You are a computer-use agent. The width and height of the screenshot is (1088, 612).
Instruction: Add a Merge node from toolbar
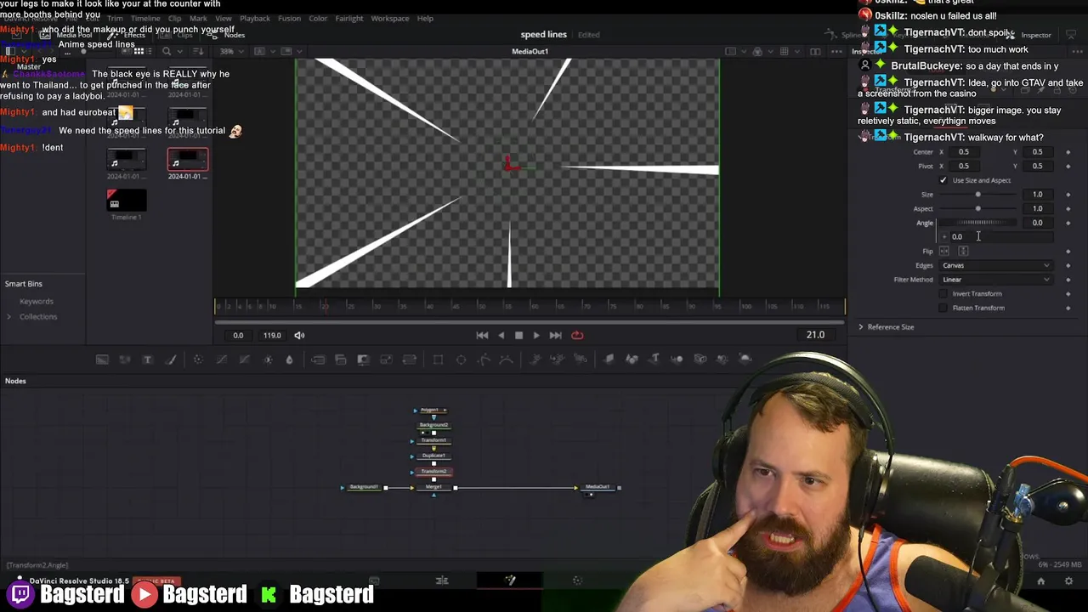click(318, 360)
